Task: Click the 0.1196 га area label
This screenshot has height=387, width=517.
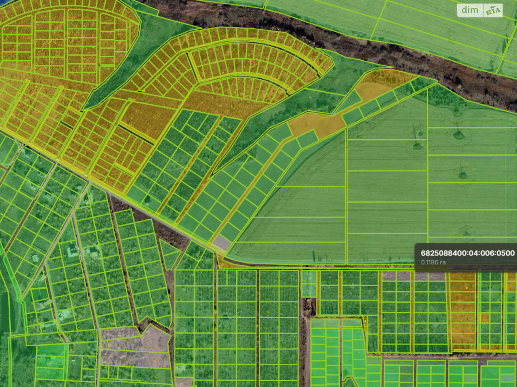Action: point(433,262)
